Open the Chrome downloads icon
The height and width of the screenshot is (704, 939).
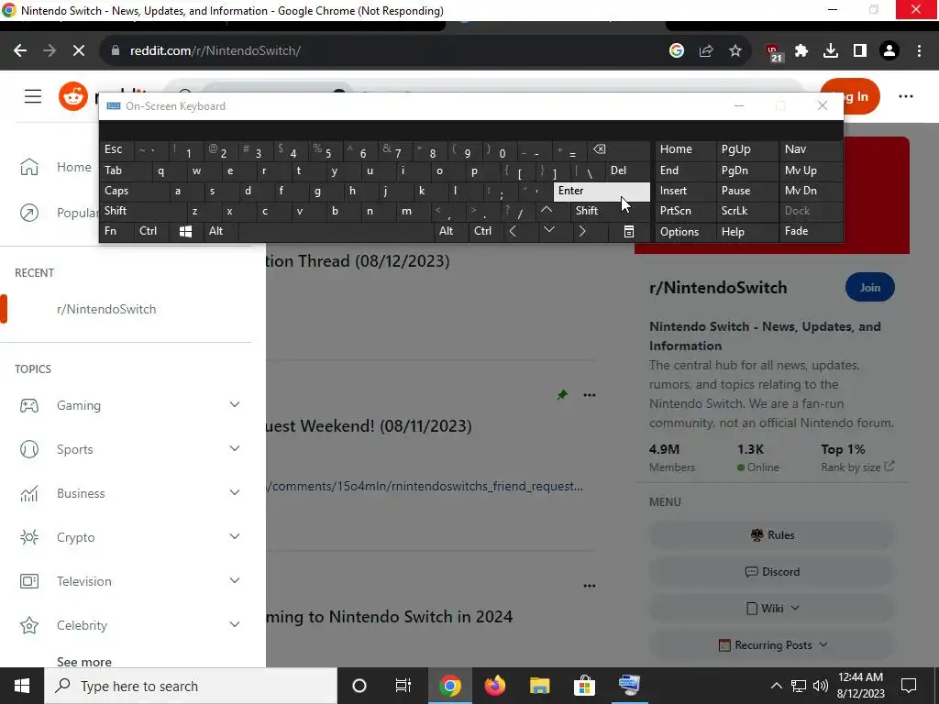pyautogui.click(x=831, y=51)
